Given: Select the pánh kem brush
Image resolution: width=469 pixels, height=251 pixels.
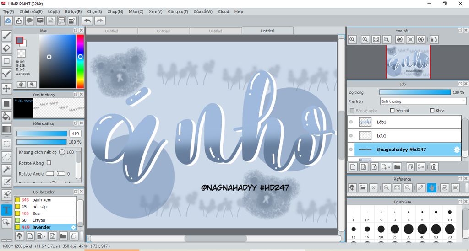Looking at the screenshot, I should pos(45,200).
